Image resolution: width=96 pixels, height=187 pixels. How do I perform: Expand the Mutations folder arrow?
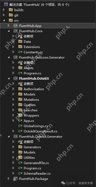click(x=13, y=99)
